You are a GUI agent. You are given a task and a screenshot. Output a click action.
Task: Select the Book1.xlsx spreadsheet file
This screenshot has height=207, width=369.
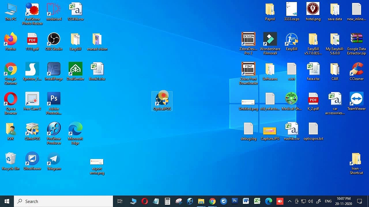pyautogui.click(x=97, y=72)
